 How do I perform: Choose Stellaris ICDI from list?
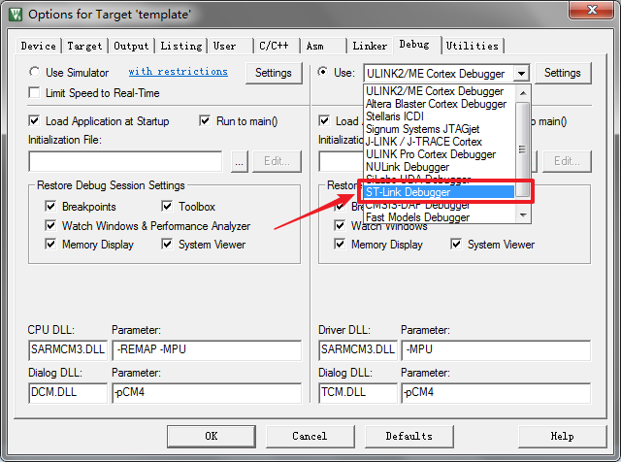click(439, 116)
